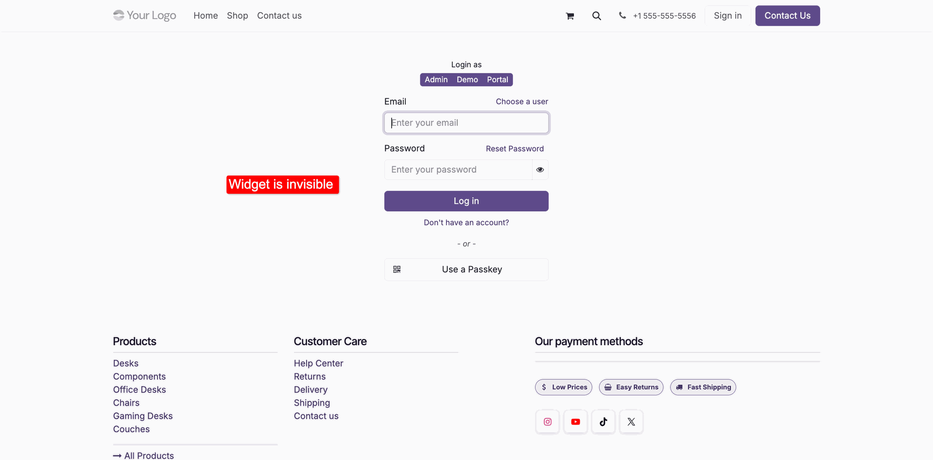Screen dimensions: 933x460
Task: Click the Use a Passkey button
Action: [x=466, y=269]
